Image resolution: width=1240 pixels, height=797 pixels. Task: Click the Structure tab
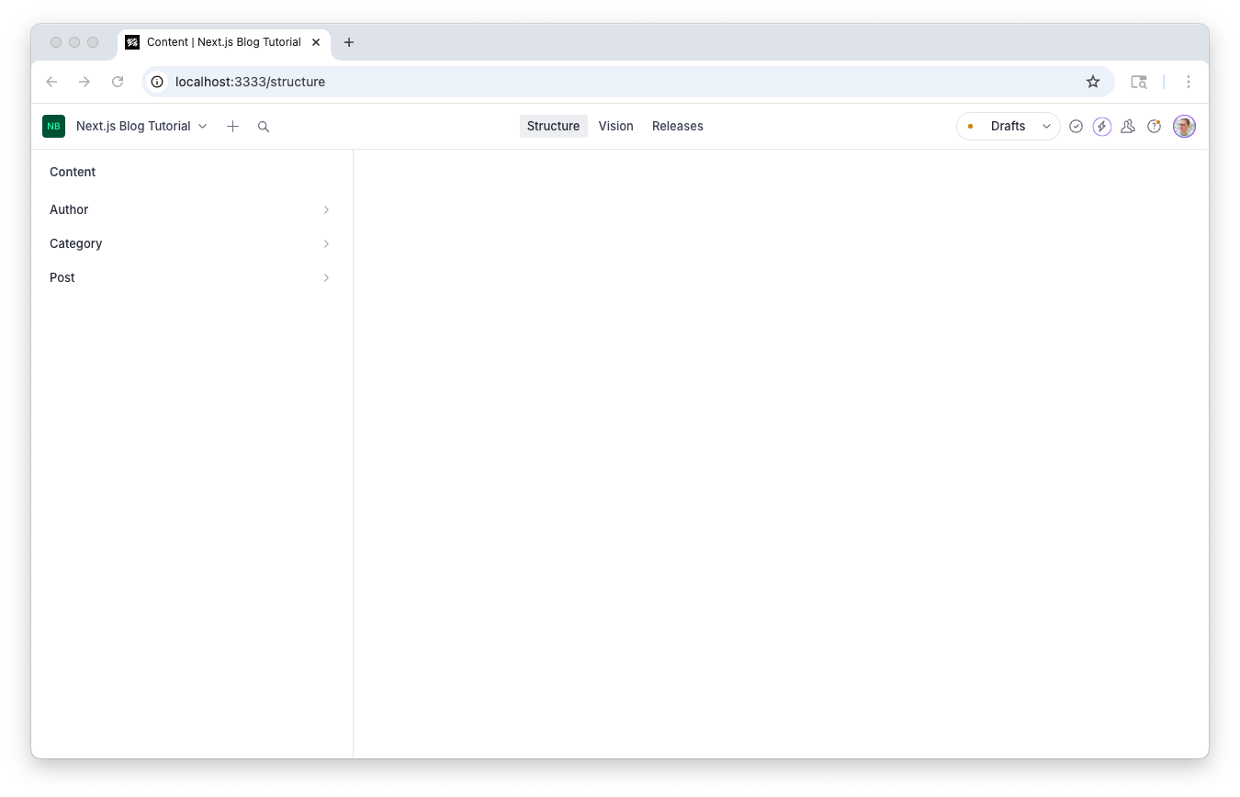[x=553, y=126]
